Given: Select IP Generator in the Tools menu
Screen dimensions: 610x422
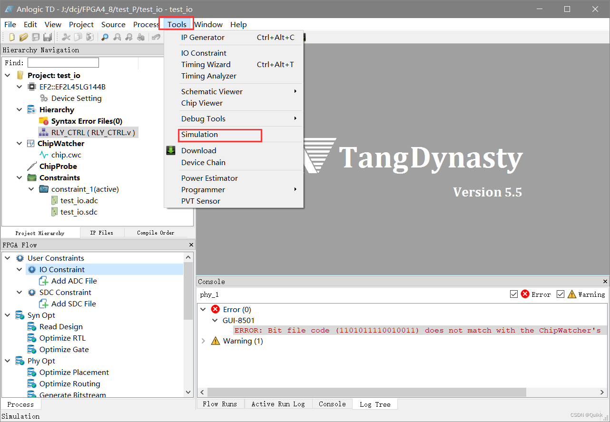Looking at the screenshot, I should click(203, 37).
